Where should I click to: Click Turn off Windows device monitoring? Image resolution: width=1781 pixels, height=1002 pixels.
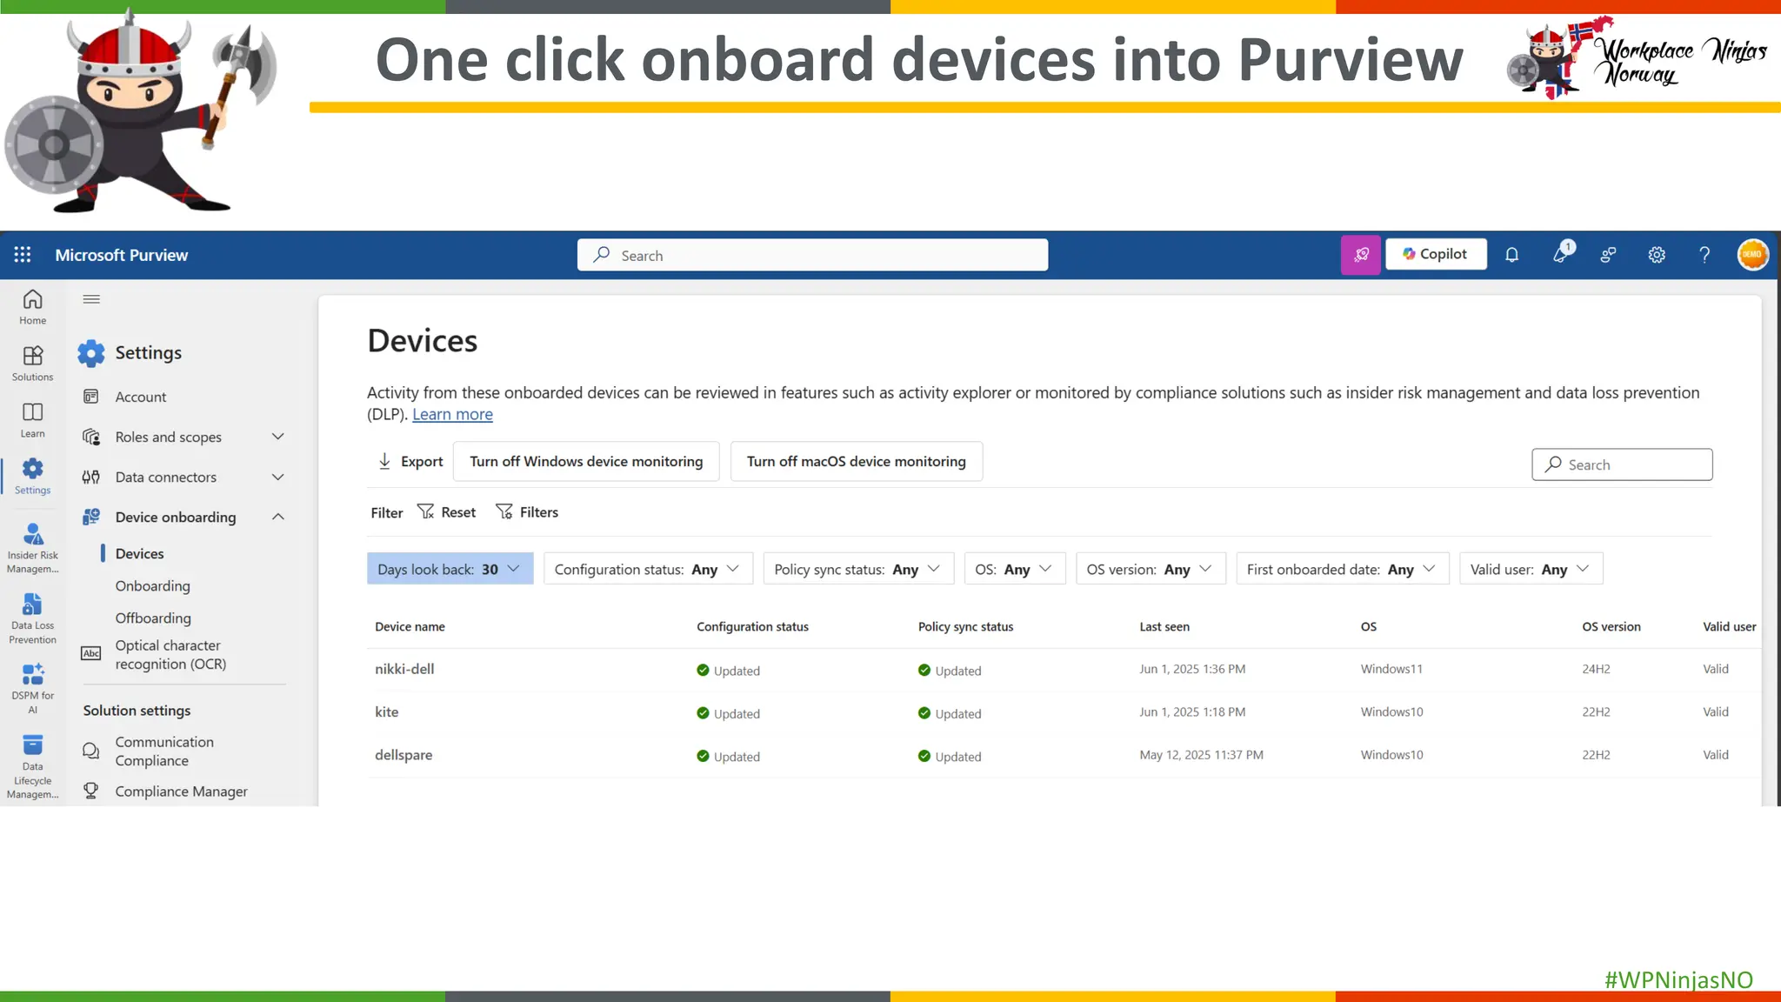586,461
